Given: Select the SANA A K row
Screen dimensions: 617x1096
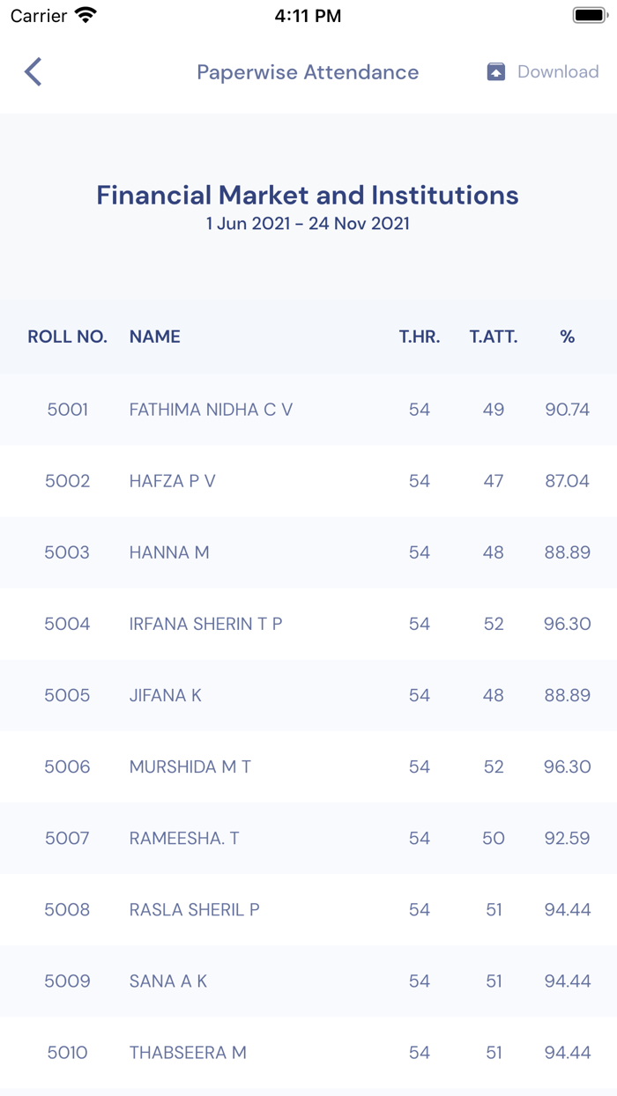Looking at the screenshot, I should click(x=168, y=981).
